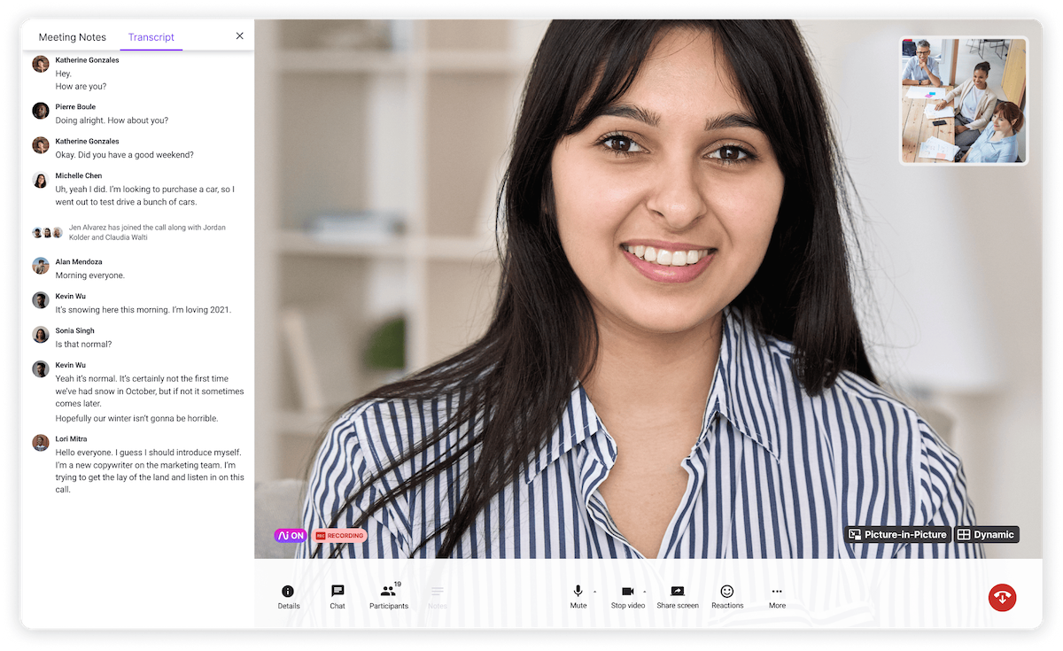This screenshot has width=1063, height=651.
Task: Select your self-view video thumbnail
Action: (964, 100)
